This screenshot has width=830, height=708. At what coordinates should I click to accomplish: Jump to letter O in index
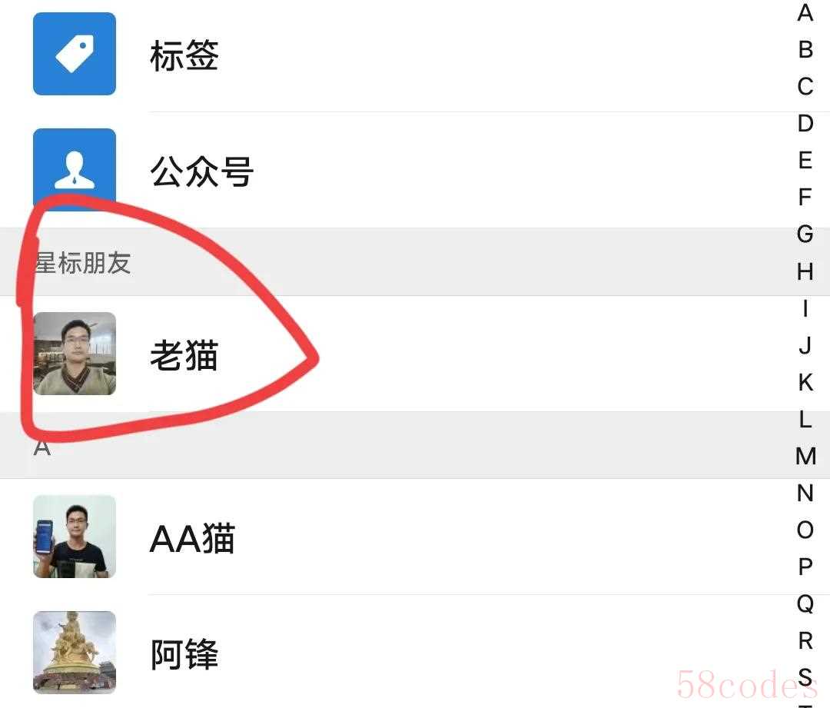pos(805,530)
